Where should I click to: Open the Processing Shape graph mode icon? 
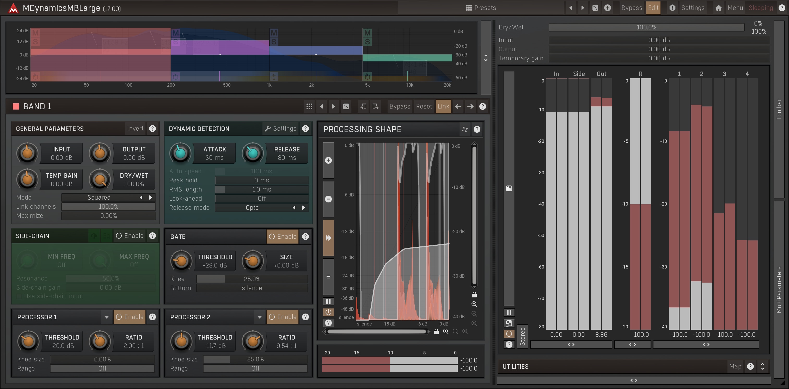(464, 129)
